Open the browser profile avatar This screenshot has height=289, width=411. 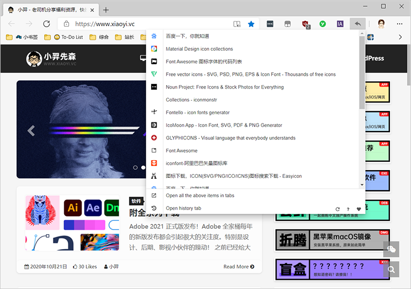pyautogui.click(x=381, y=24)
